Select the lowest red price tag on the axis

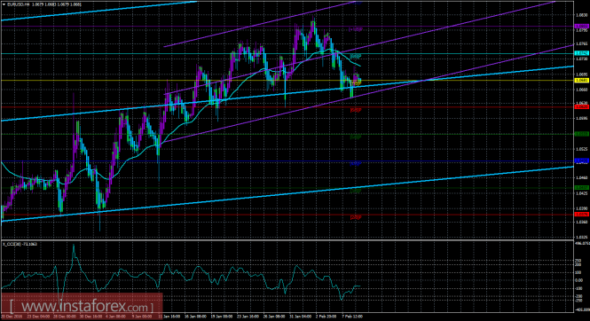(582, 215)
